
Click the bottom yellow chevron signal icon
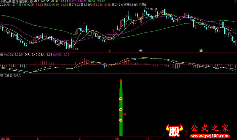121,121
